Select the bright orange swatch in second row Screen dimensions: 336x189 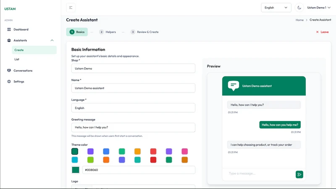(106, 160)
